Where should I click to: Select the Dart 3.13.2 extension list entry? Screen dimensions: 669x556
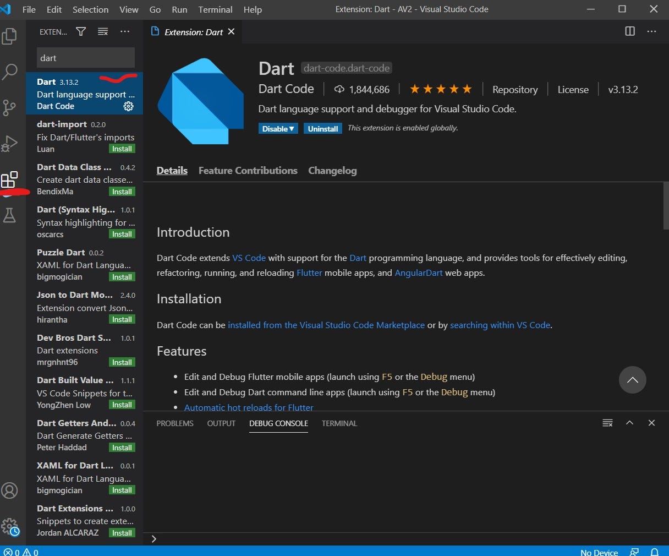(x=84, y=94)
